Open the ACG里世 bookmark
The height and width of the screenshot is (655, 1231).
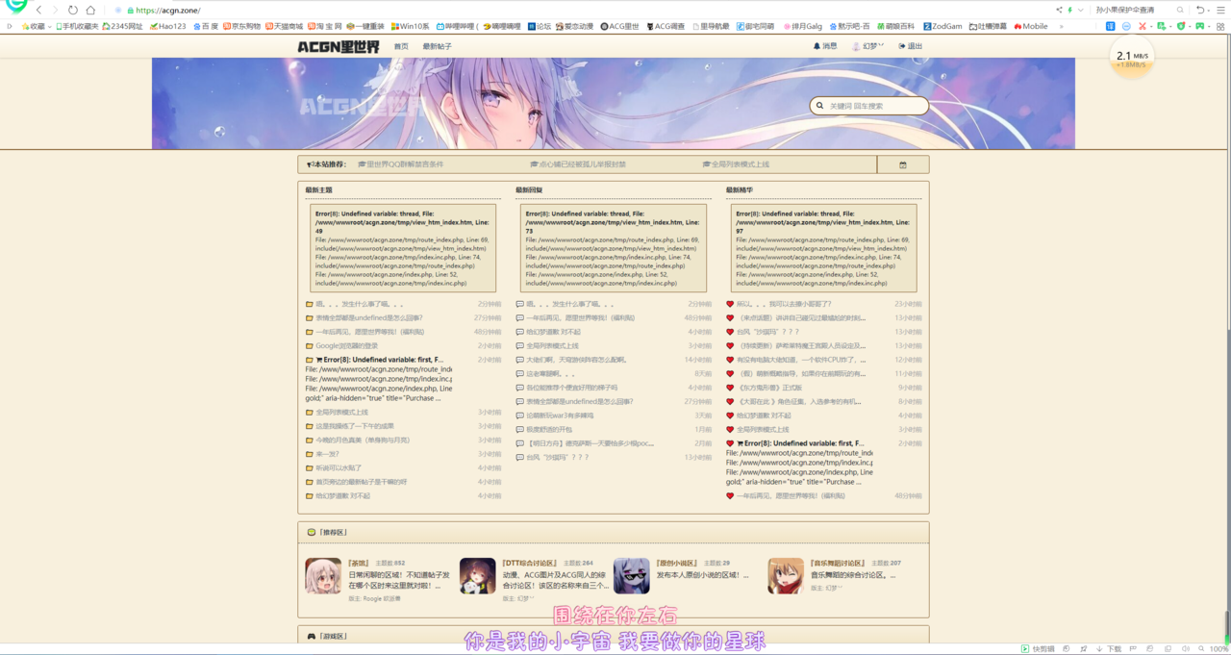click(619, 26)
